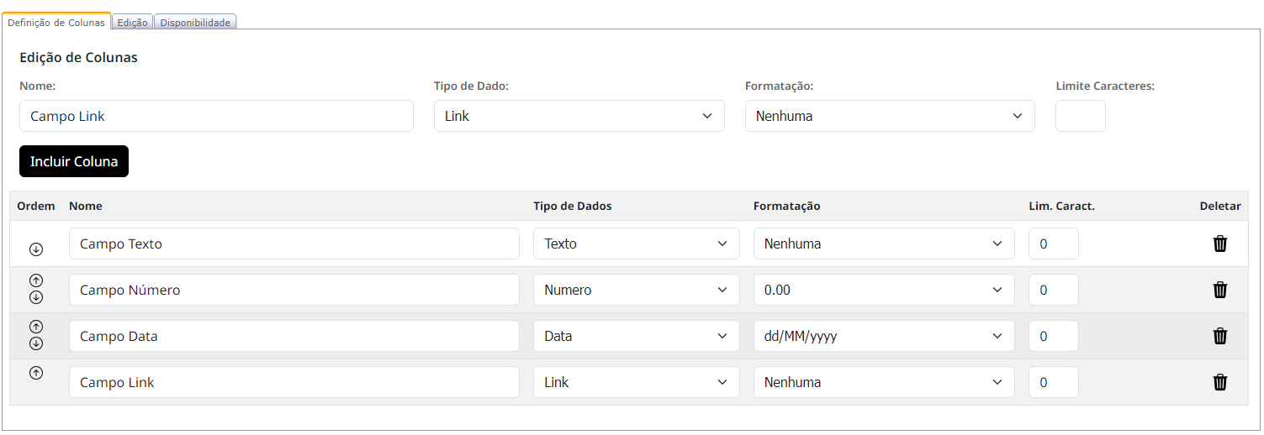Click the Edição de Colunas heading
The image size is (1264, 435).
(78, 58)
